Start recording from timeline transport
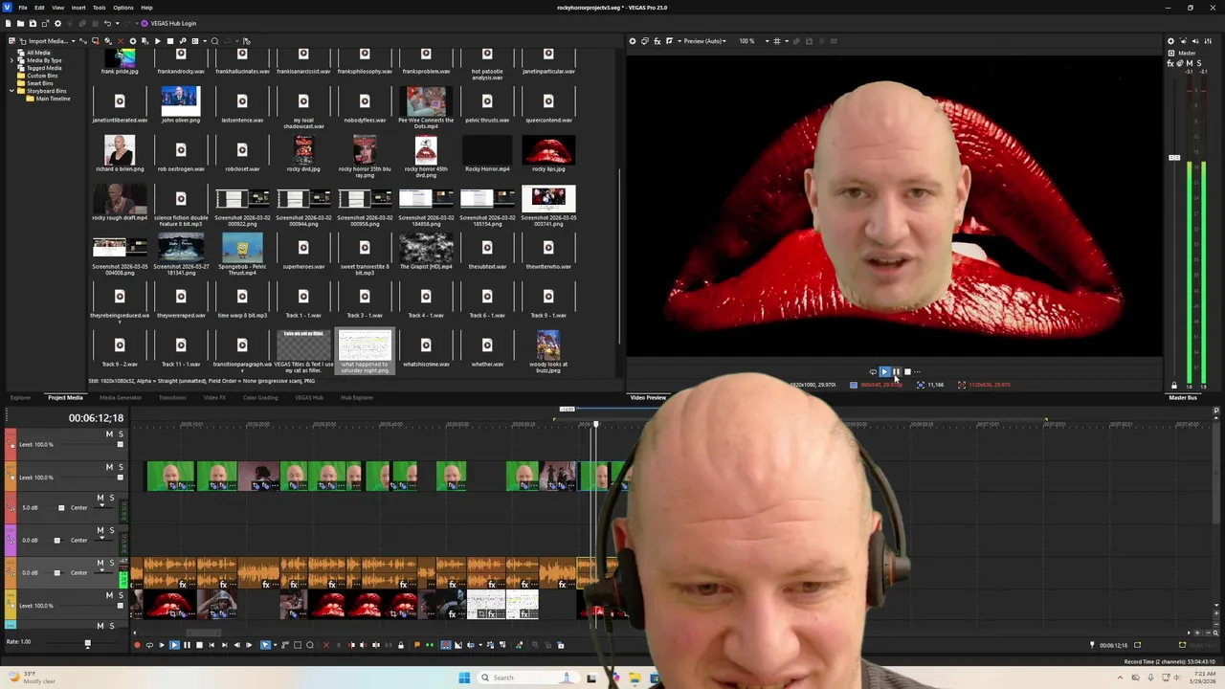 (137, 645)
